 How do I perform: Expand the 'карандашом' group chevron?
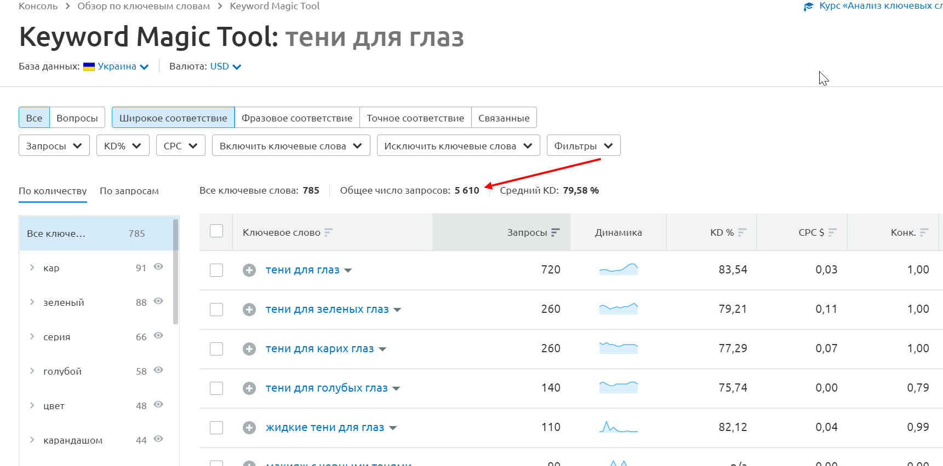pyautogui.click(x=32, y=440)
